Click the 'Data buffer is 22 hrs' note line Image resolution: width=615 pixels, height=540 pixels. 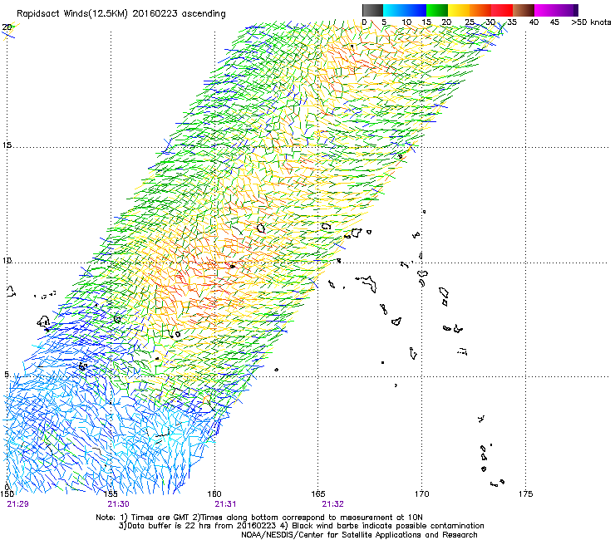(x=301, y=526)
